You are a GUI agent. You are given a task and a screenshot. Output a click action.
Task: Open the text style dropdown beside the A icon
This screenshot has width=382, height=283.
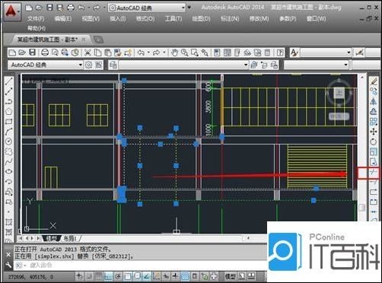coord(326,52)
